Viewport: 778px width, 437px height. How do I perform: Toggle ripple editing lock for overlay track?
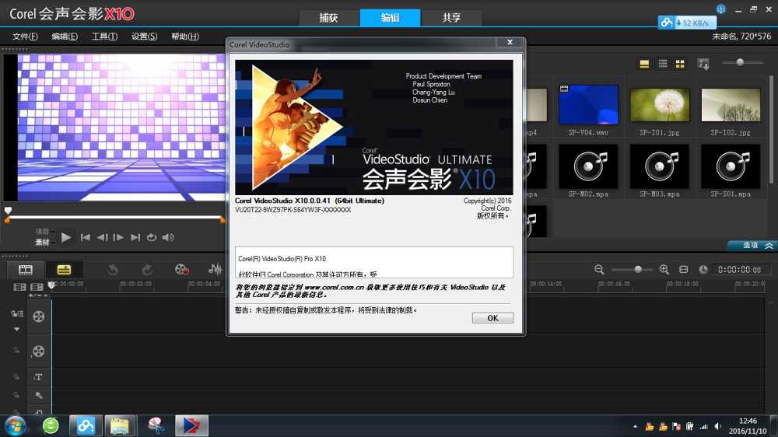(16, 350)
